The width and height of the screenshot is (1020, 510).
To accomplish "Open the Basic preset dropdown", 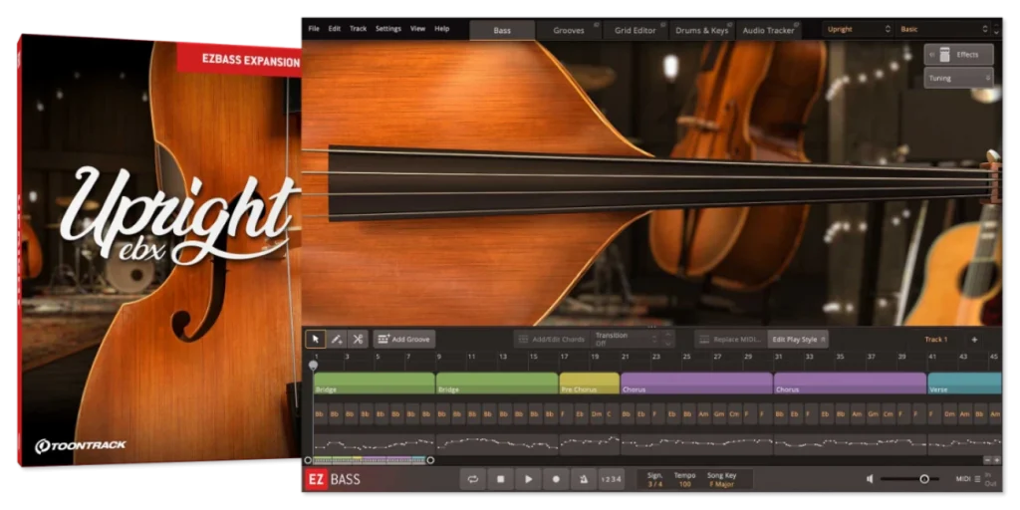I will click(x=944, y=30).
